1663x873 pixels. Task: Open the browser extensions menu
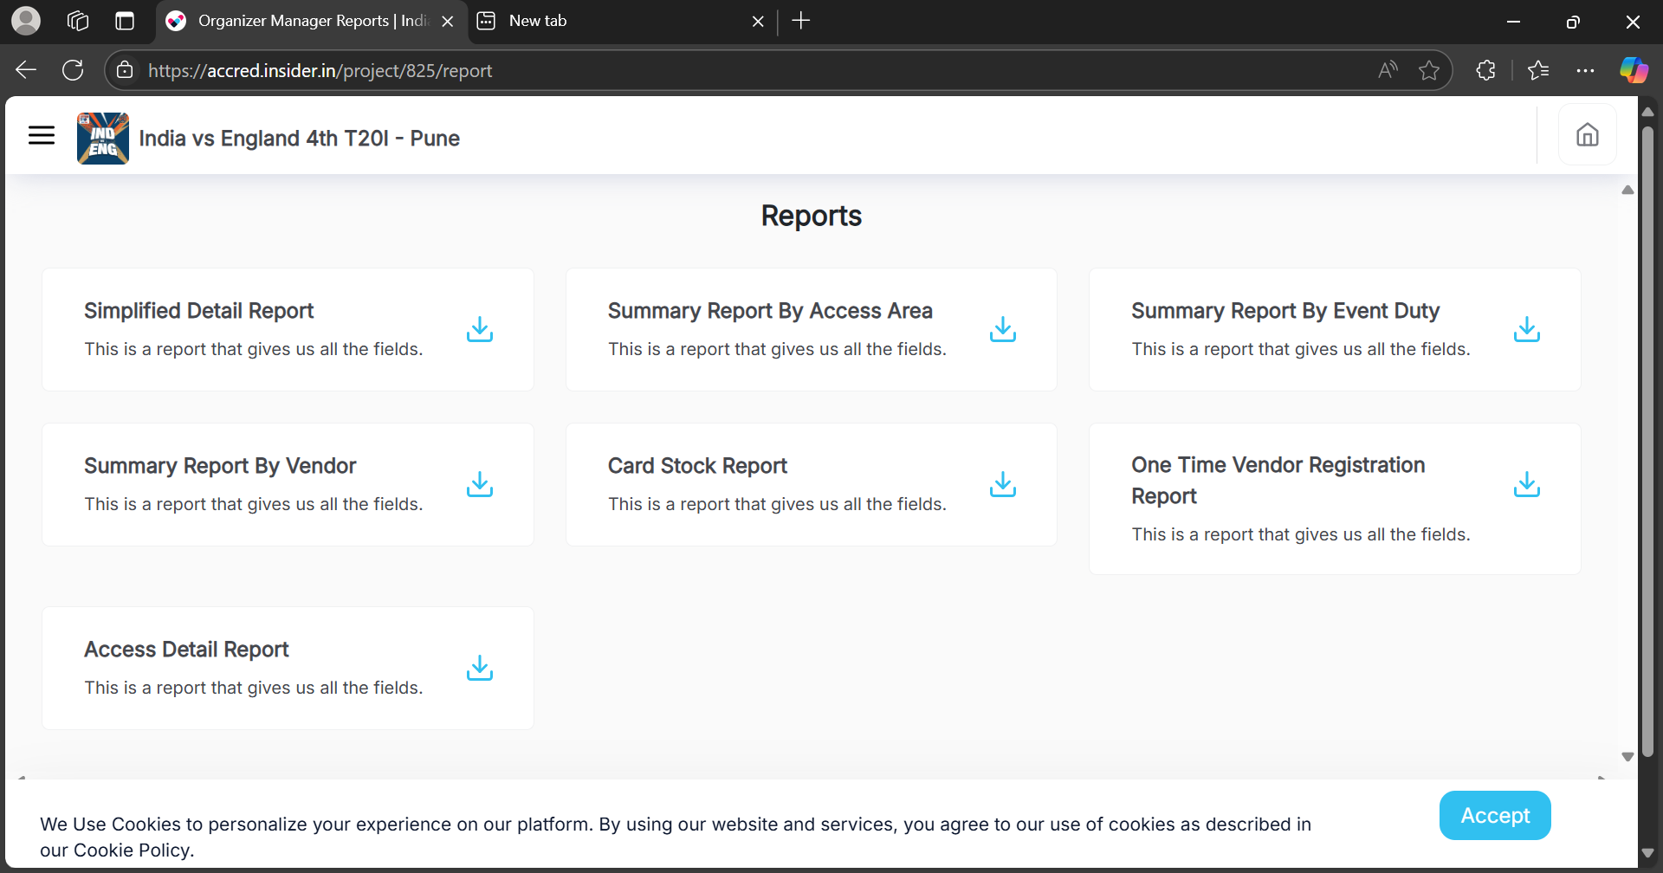click(x=1485, y=70)
